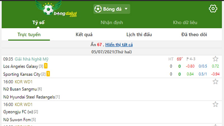224x126 pixels.
Task: Switch to the Nhận định tab
Action: 112,22
